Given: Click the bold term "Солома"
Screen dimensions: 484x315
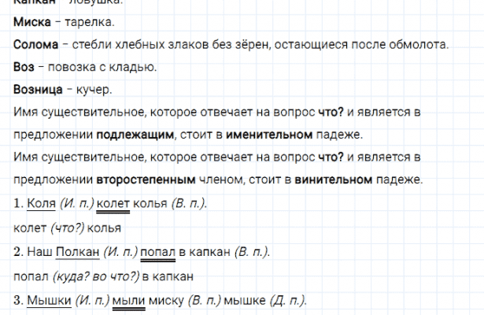Looking at the screenshot, I should (x=35, y=44).
